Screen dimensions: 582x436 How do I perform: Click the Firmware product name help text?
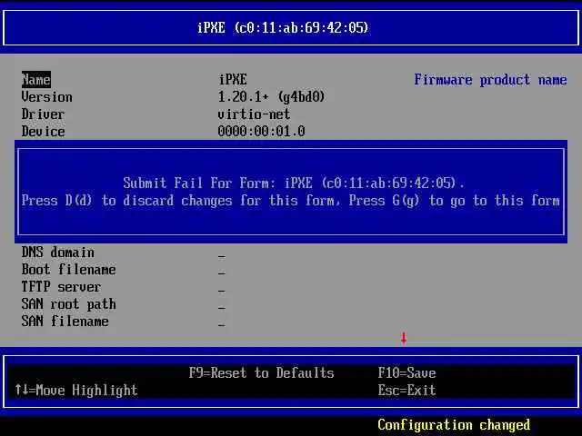coord(491,80)
